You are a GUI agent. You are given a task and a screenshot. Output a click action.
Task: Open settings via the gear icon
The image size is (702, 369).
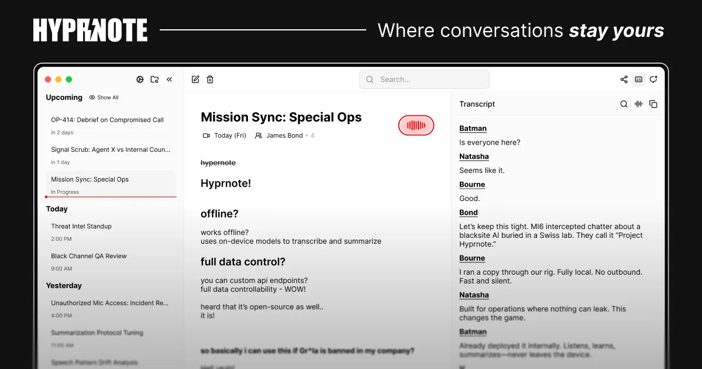pos(140,80)
